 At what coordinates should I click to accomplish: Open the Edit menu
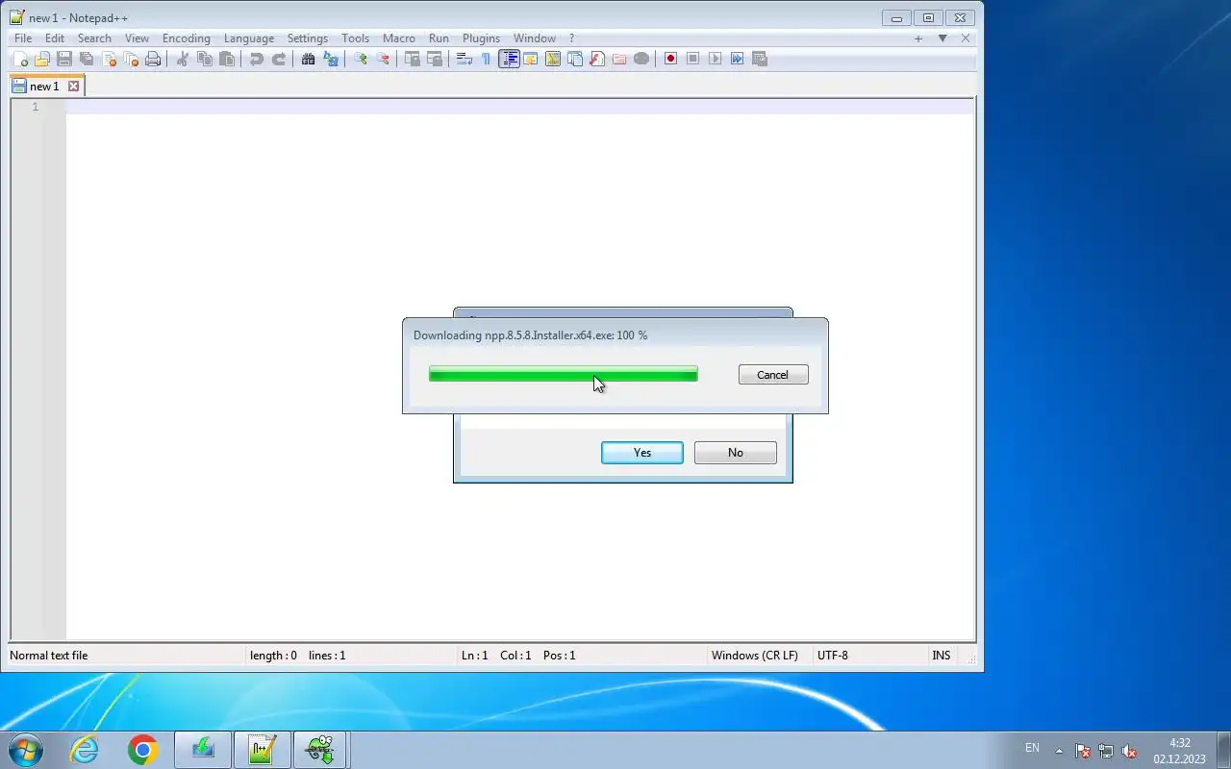tap(55, 38)
